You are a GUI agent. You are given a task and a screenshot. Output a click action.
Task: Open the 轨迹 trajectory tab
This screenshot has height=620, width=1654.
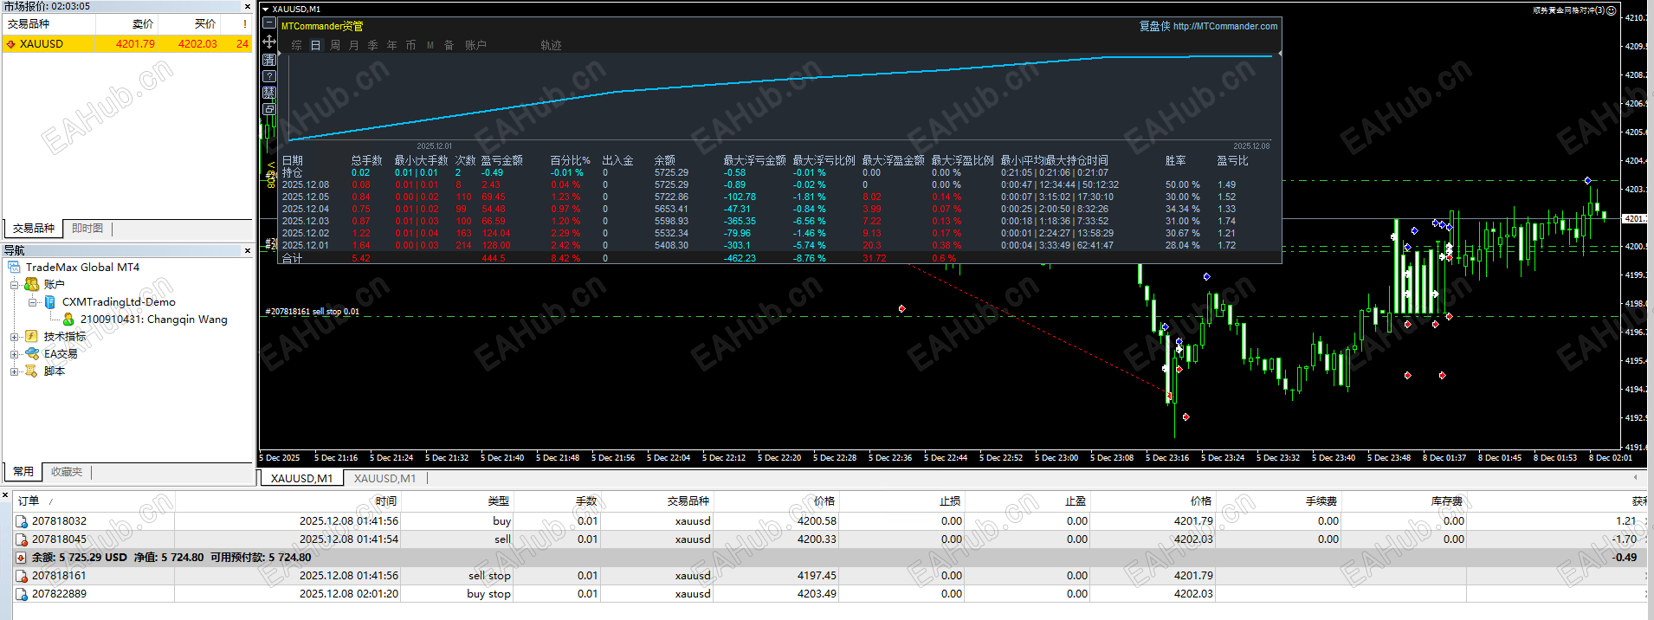[552, 45]
